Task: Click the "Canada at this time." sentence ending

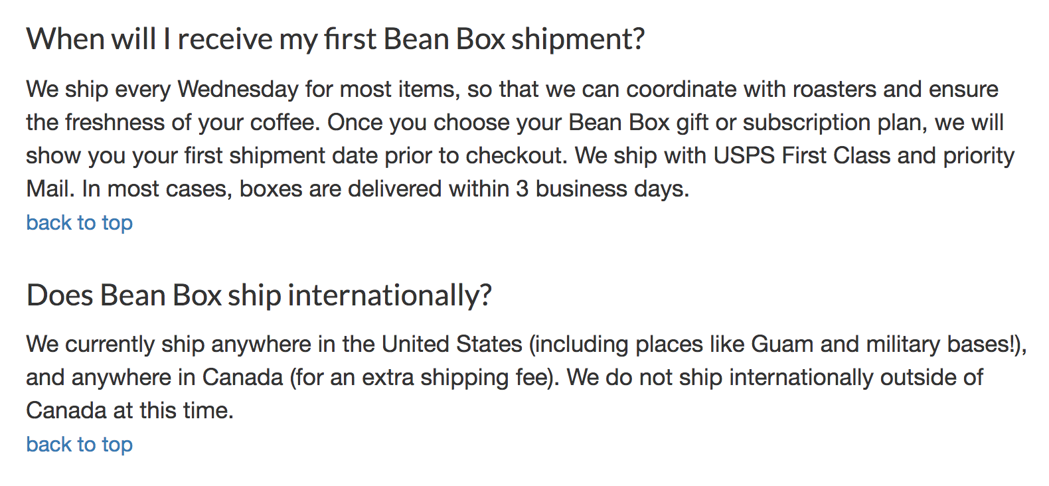Action: (x=130, y=410)
